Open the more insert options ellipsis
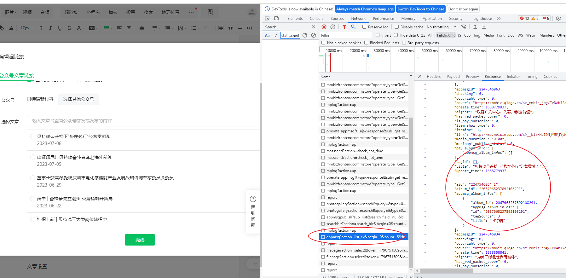The height and width of the screenshot is (278, 566). point(191,12)
